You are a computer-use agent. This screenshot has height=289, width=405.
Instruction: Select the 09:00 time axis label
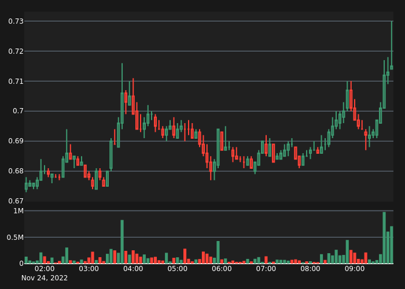(355, 269)
